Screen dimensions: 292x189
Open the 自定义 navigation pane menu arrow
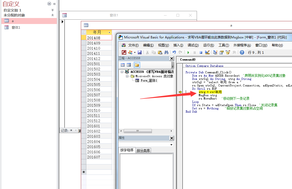tap(49, 4)
